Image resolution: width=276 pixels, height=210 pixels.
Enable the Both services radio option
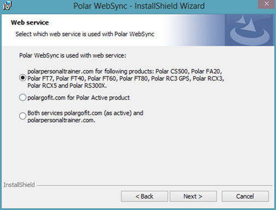pyautogui.click(x=22, y=116)
